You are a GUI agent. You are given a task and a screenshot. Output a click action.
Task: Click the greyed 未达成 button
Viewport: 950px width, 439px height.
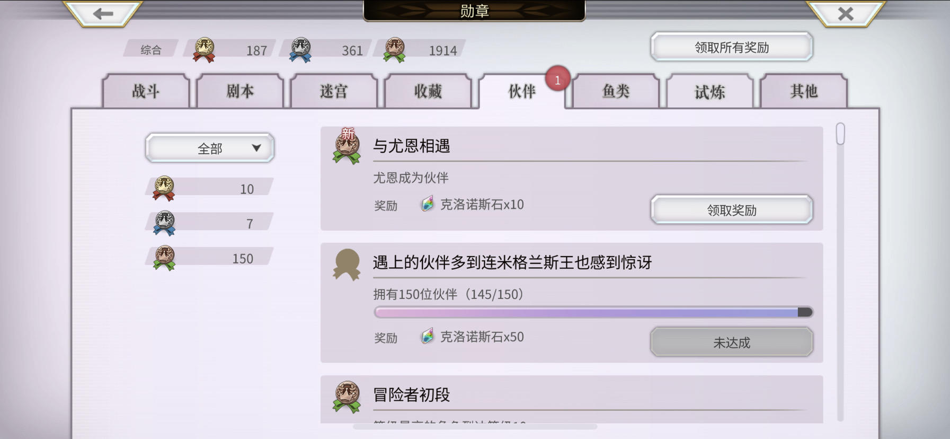coord(732,342)
